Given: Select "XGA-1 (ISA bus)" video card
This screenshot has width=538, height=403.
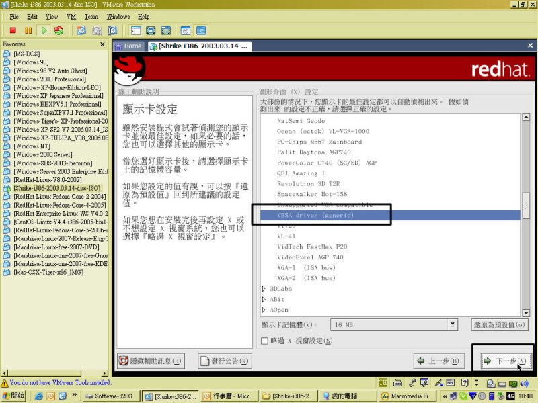Looking at the screenshot, I should 306,268.
